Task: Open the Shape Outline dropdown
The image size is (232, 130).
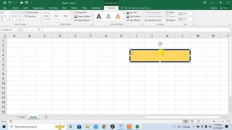Action: tap(83, 16)
